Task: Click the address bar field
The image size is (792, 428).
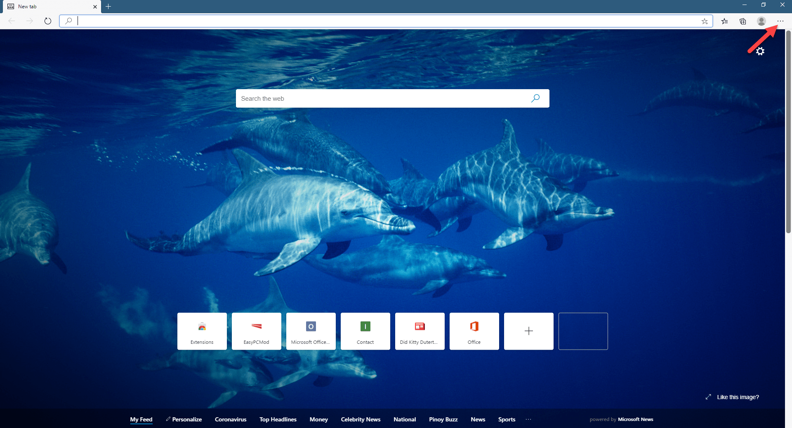Action: click(386, 21)
